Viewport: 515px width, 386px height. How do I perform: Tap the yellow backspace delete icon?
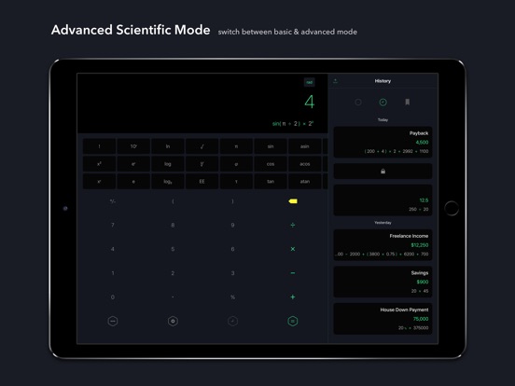(x=293, y=201)
